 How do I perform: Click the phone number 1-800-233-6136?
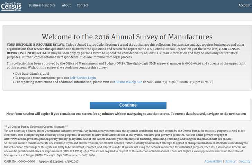click(x=163, y=82)
